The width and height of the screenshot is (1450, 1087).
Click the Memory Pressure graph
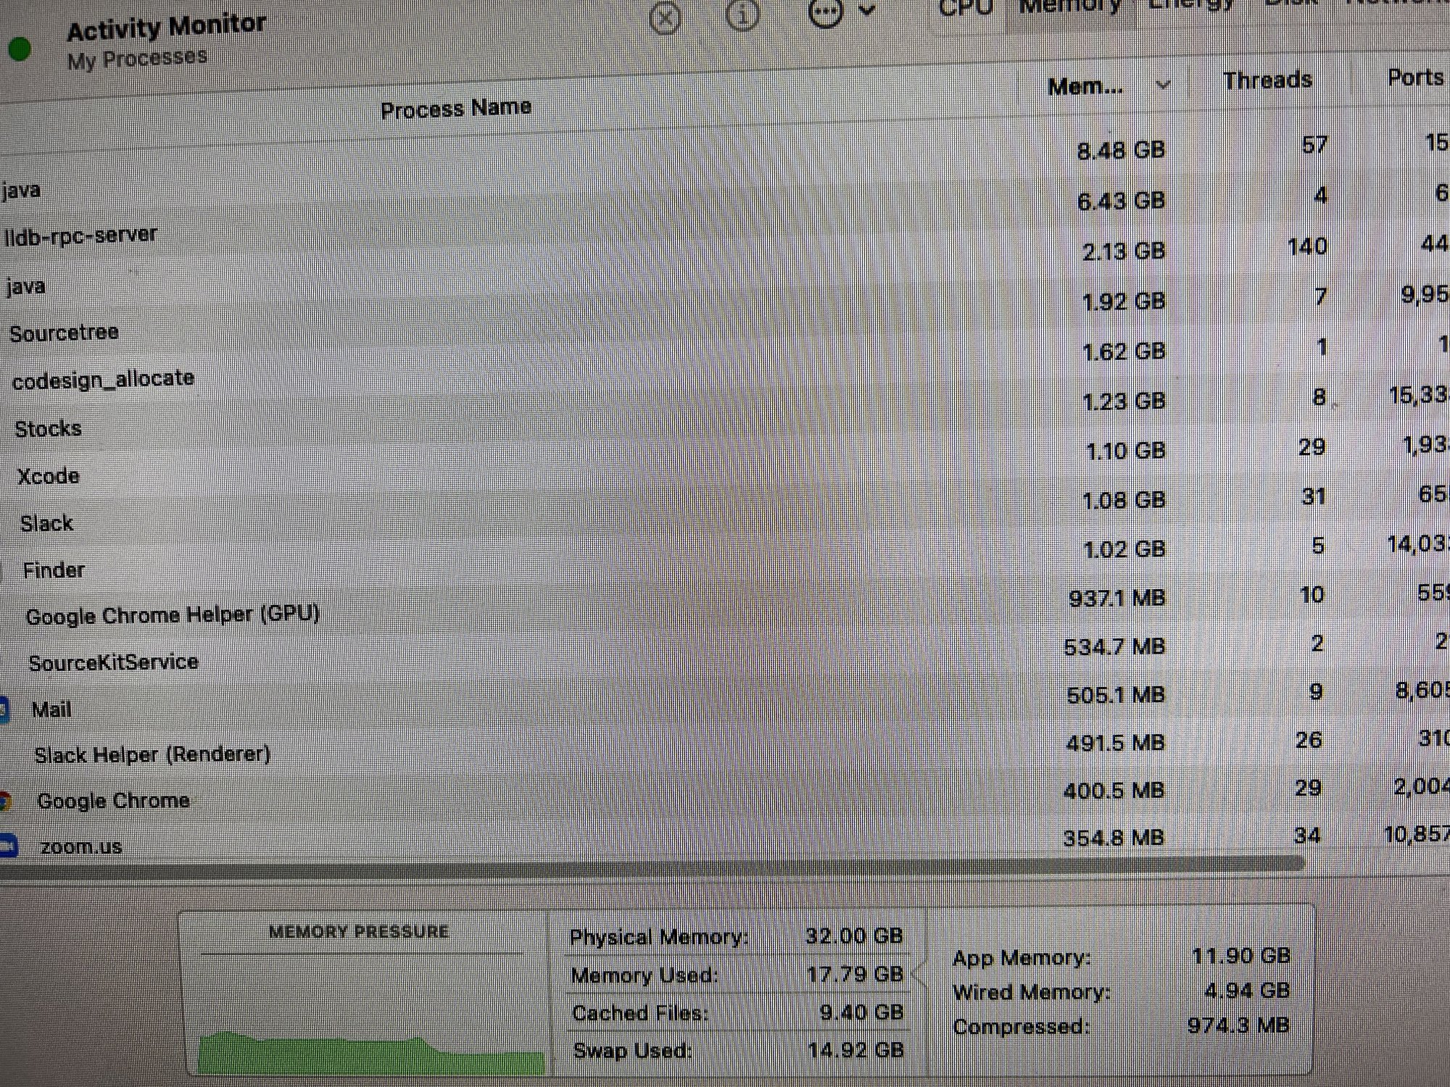pyautogui.click(x=370, y=1015)
